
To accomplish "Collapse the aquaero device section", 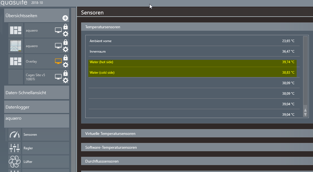I will [37, 121].
